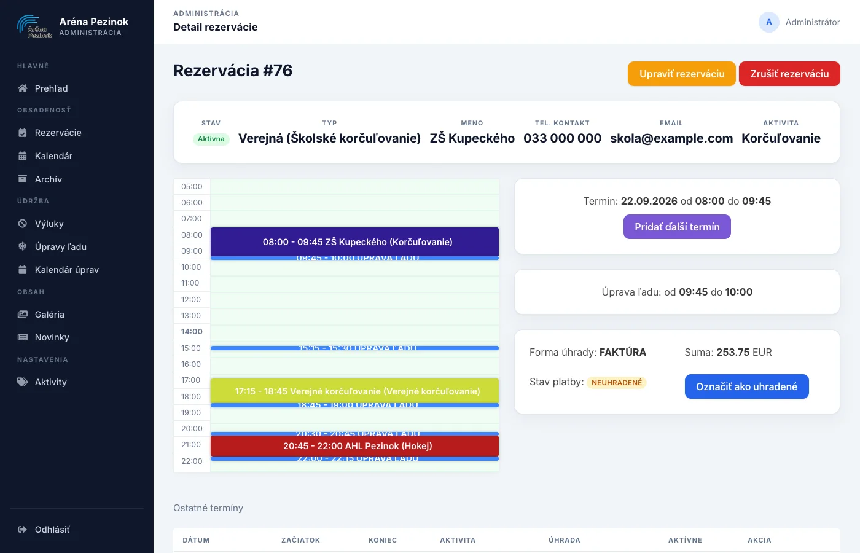Click the KONIEC column header

tap(383, 540)
